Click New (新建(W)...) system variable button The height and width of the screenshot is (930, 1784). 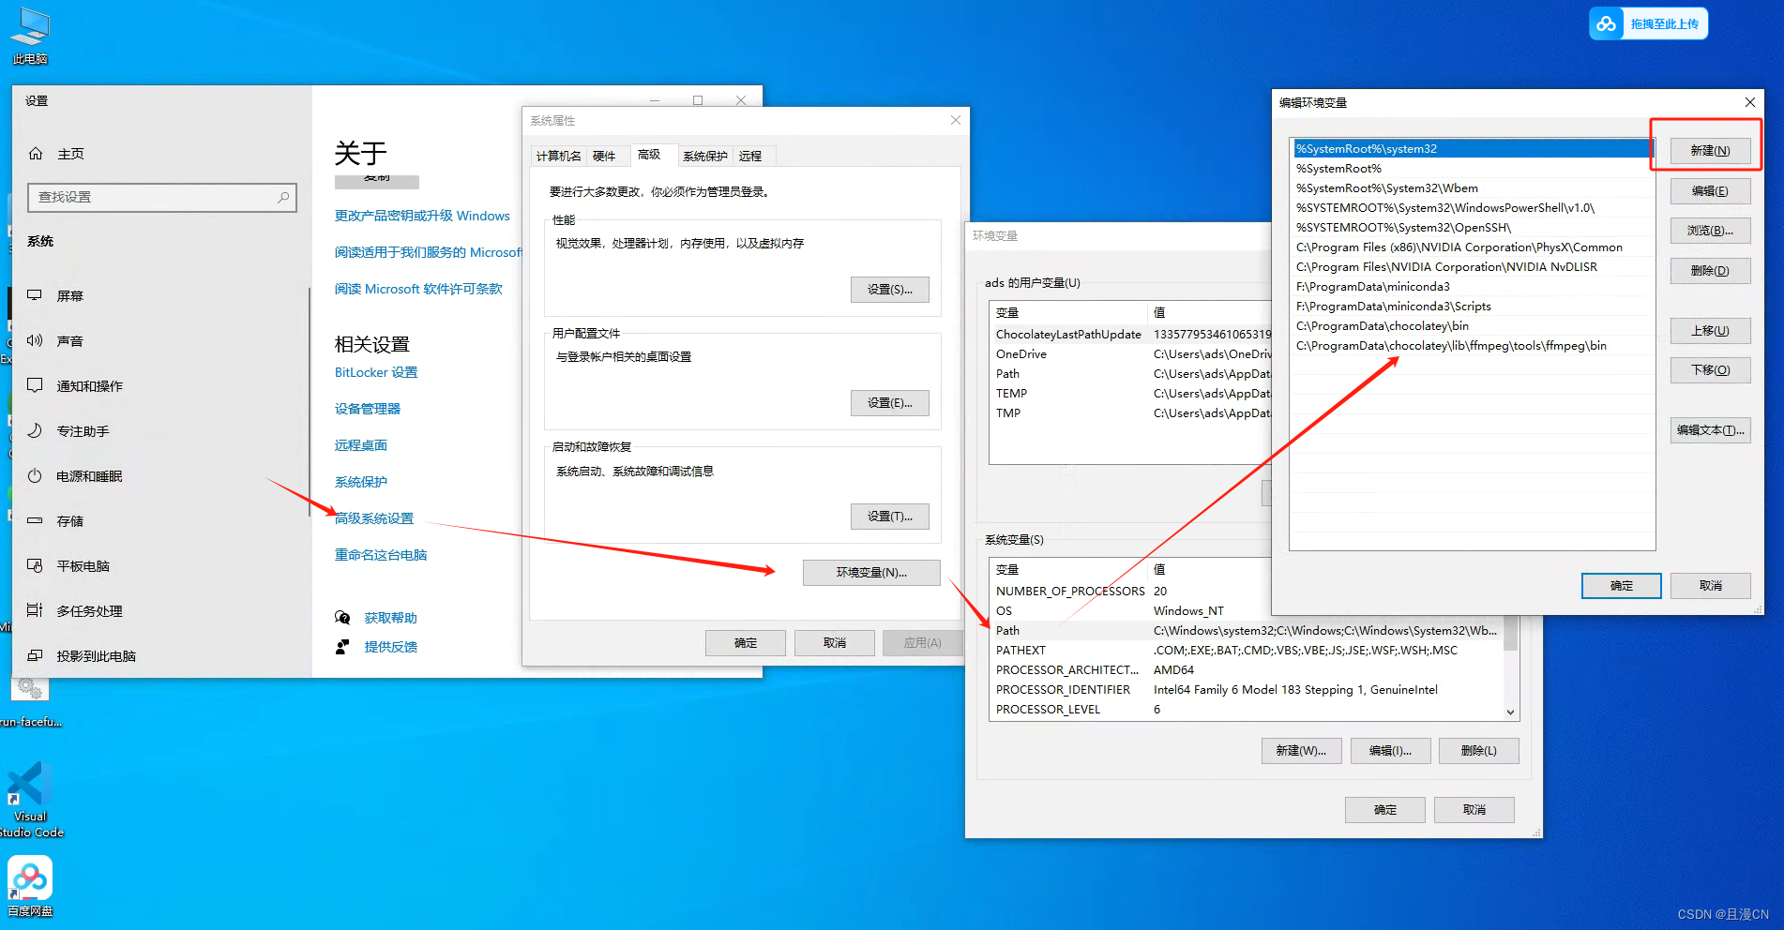point(1301,751)
